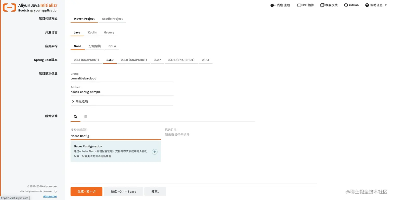The height and width of the screenshot is (200, 393).
Task: Pick Spring Boot version 2.3.0
Action: pos(110,60)
